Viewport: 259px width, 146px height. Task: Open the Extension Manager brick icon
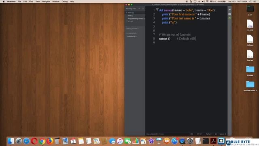click(x=229, y=14)
